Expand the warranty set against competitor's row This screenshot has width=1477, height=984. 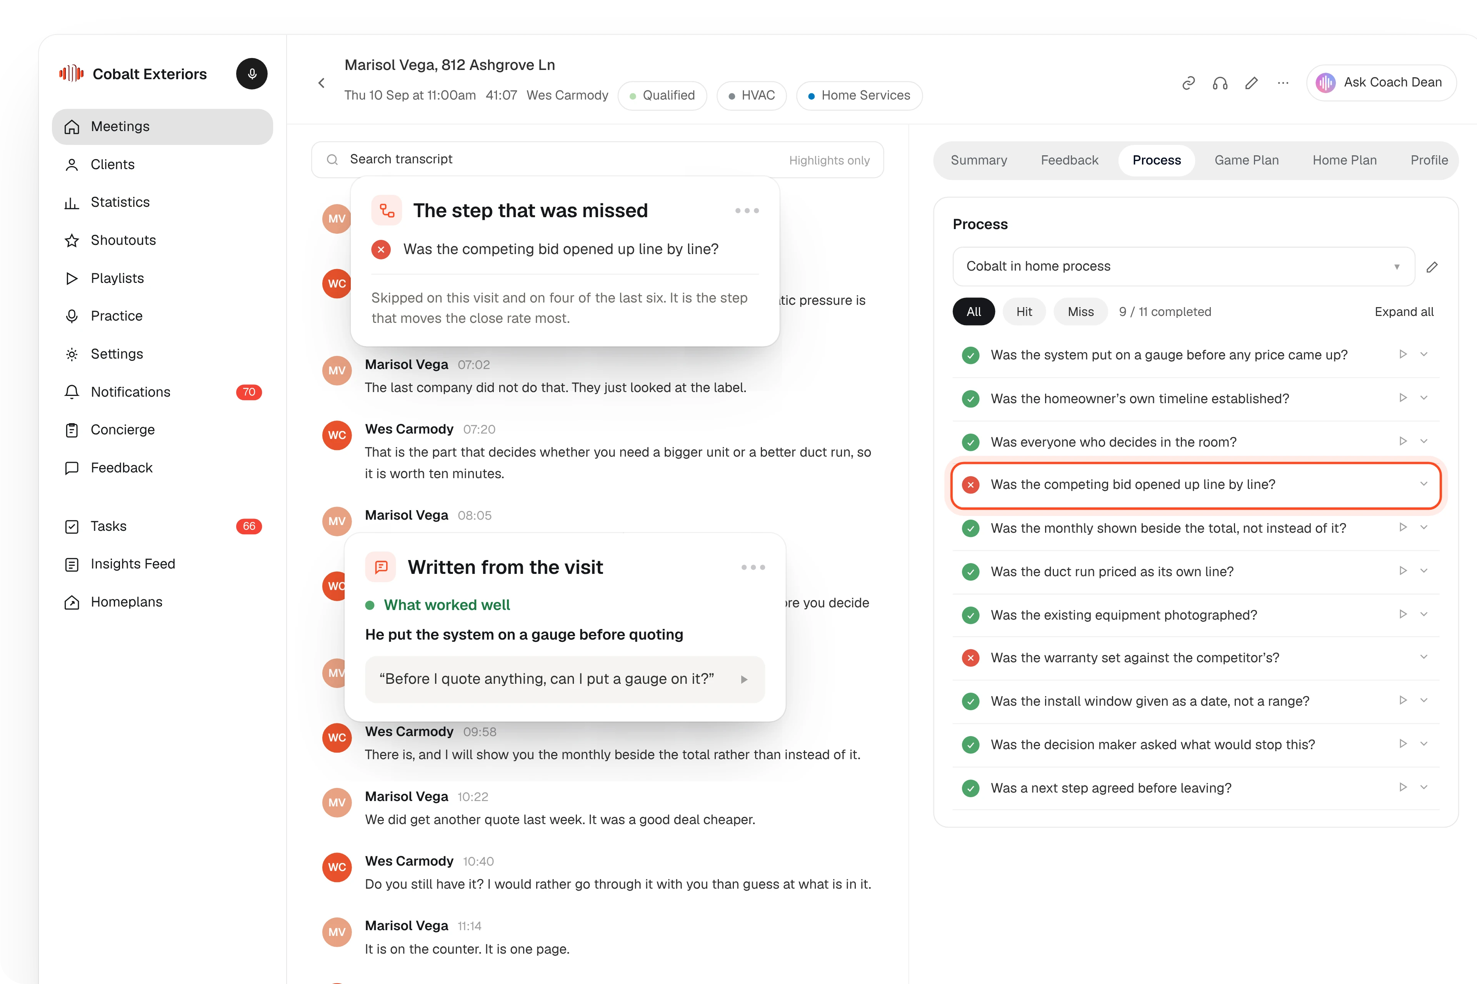(x=1424, y=657)
